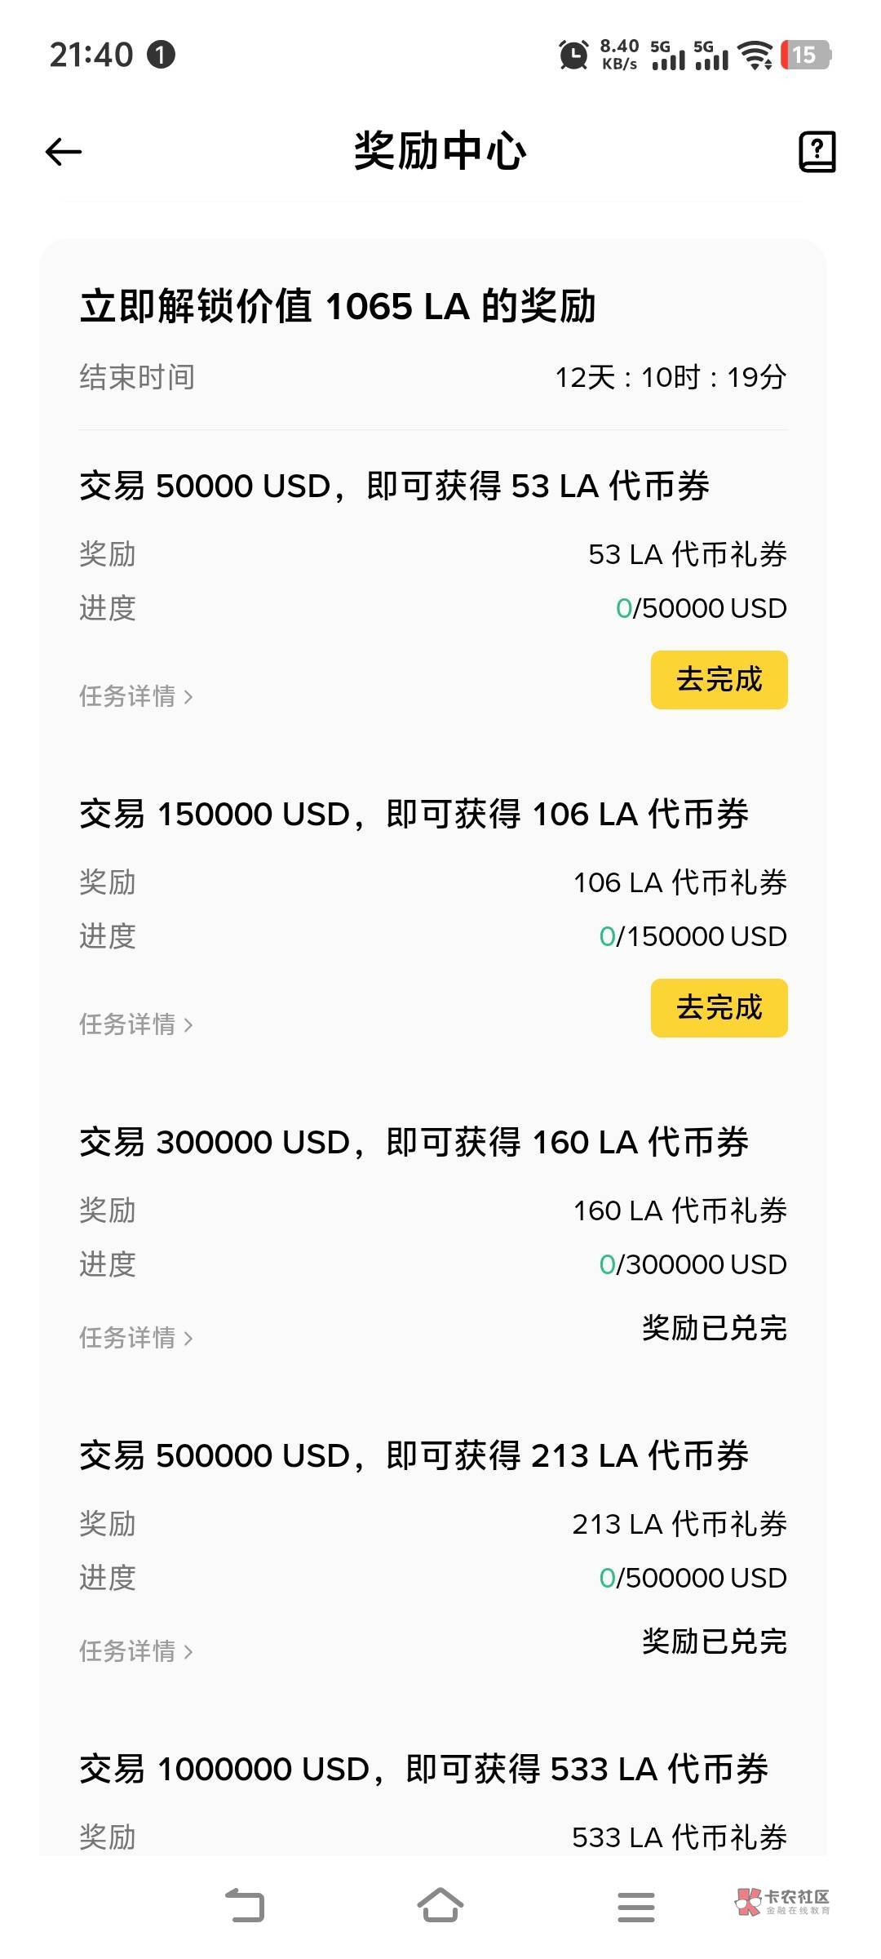Expand 任务详情 for 53 LA task

click(135, 696)
